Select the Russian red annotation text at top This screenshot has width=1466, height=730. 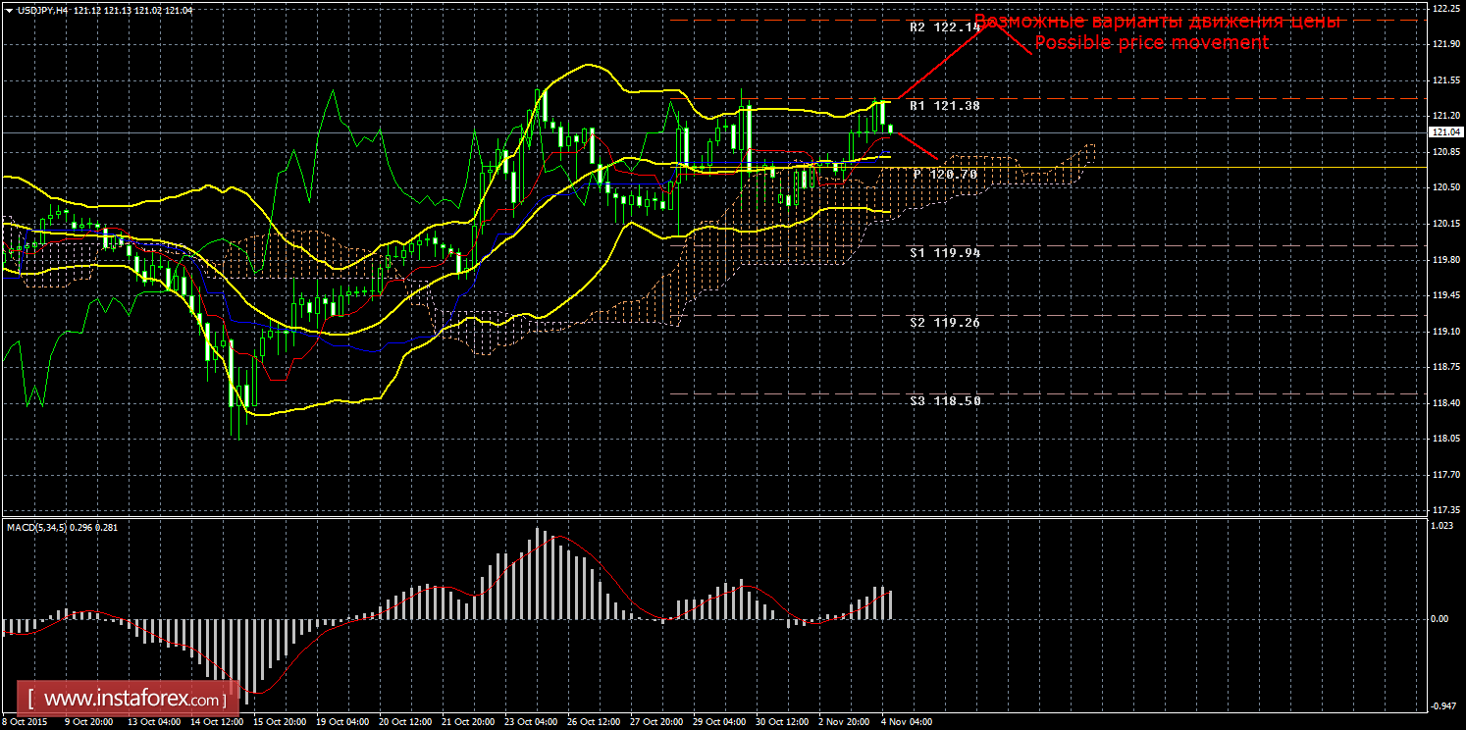pyautogui.click(x=1157, y=21)
